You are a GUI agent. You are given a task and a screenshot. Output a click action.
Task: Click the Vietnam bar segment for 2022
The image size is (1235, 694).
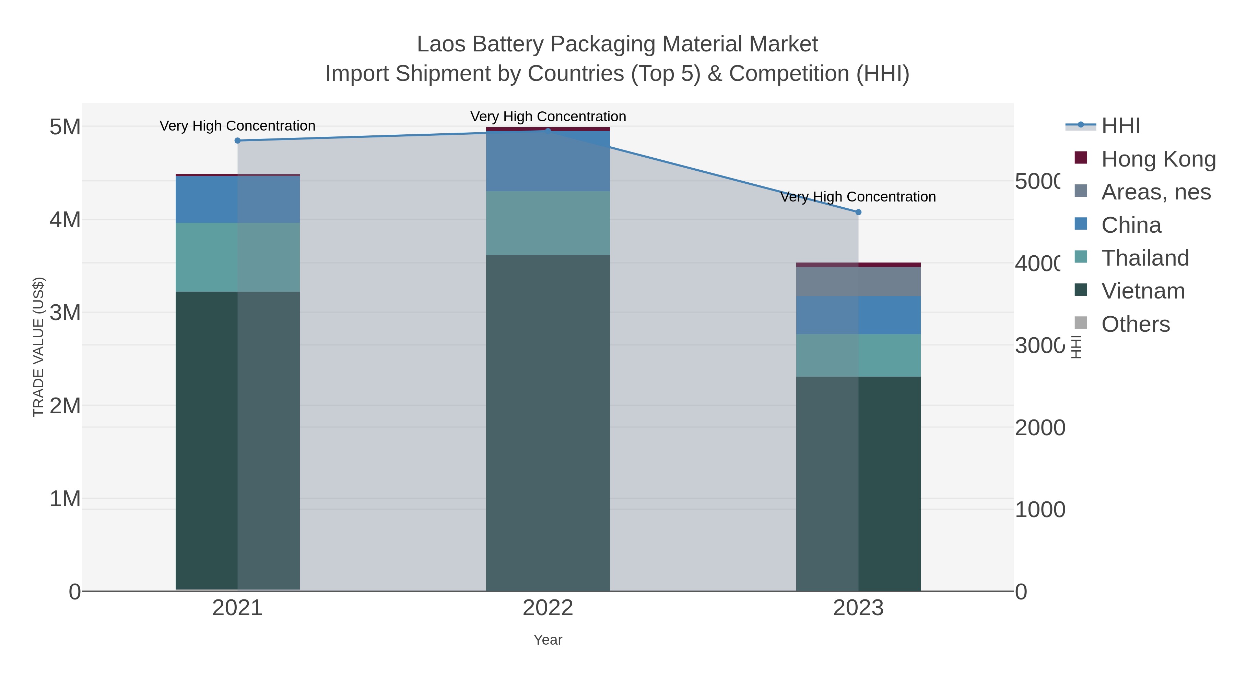pyautogui.click(x=548, y=423)
